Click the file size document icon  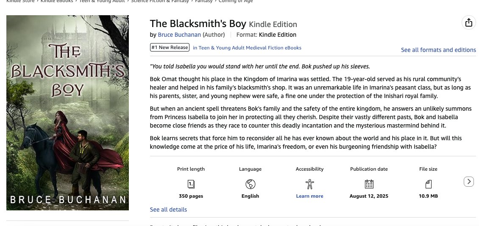coord(428,184)
